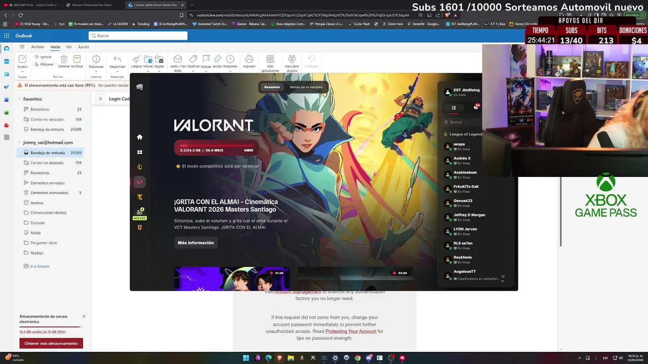Click Outlook storage usage bar

tap(51, 327)
